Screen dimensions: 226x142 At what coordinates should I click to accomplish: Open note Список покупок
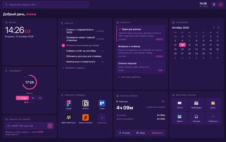[141, 66]
